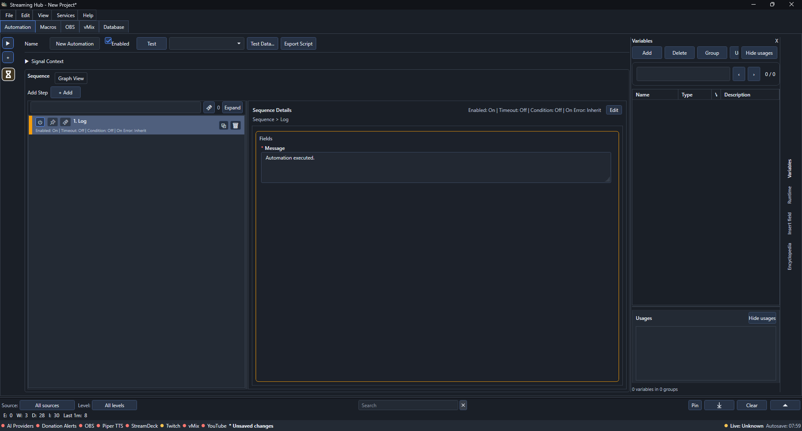The image size is (802, 431).
Task: Duplicate the Log step with copy icon
Action: (x=223, y=125)
